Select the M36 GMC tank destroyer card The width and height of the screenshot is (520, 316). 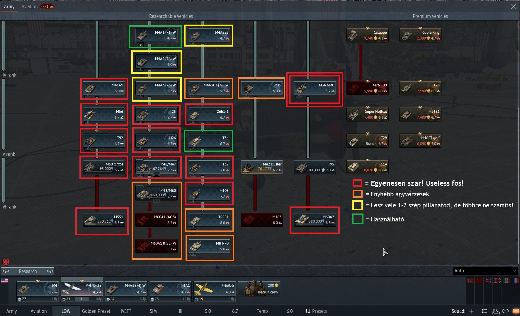(x=315, y=88)
